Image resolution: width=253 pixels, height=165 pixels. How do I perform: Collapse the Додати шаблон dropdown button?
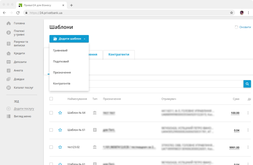[x=69, y=39]
